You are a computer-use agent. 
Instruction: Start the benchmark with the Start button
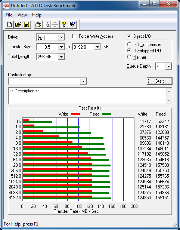pyautogui.click(x=159, y=81)
